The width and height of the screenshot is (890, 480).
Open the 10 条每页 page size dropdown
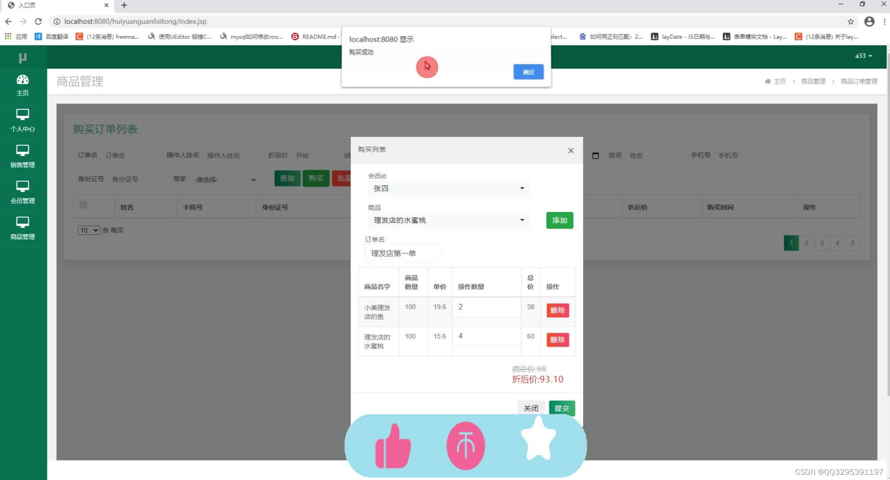pos(89,230)
